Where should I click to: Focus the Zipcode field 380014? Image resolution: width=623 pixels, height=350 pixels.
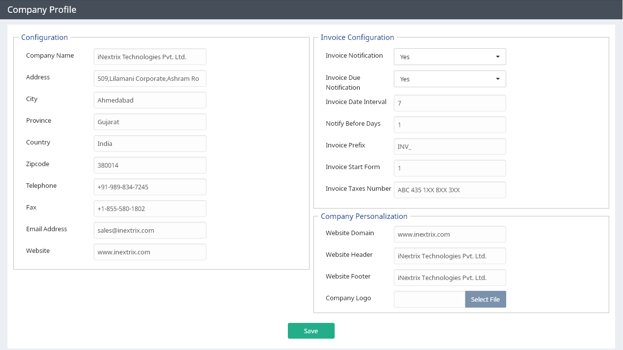(x=150, y=165)
